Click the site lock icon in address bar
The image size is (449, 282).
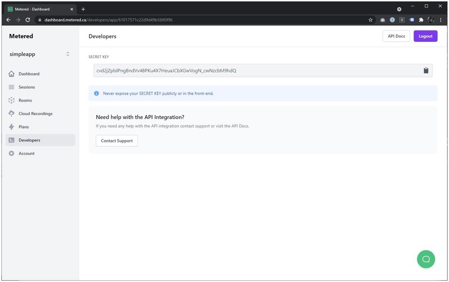click(x=40, y=20)
